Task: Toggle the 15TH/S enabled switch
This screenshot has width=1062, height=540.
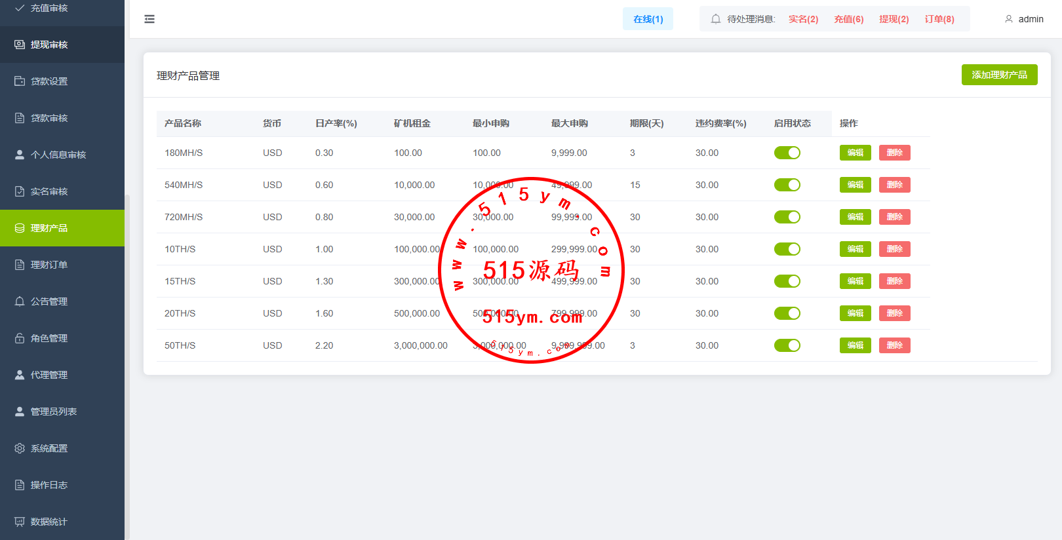Action: [x=787, y=281]
